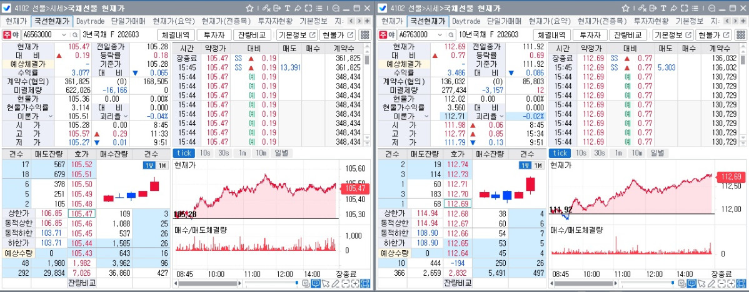Toggle the checkmark box in the right window title
749x292 pixels.
[383, 8]
